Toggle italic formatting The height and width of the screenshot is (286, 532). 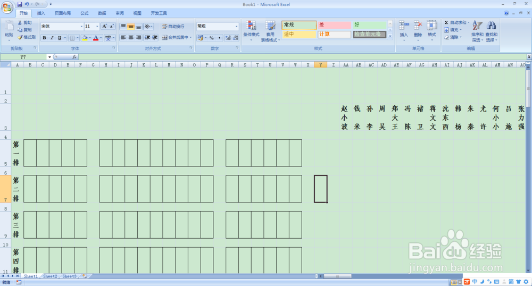pos(52,38)
